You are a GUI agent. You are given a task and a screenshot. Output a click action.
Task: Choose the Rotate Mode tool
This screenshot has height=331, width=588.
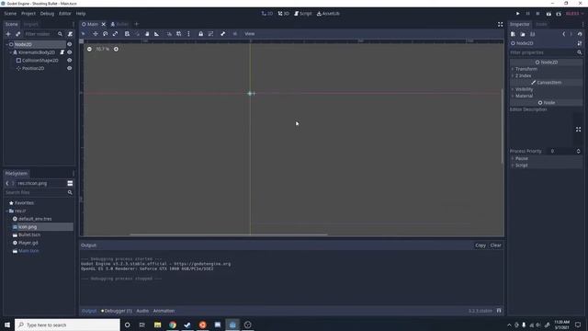[x=106, y=34]
